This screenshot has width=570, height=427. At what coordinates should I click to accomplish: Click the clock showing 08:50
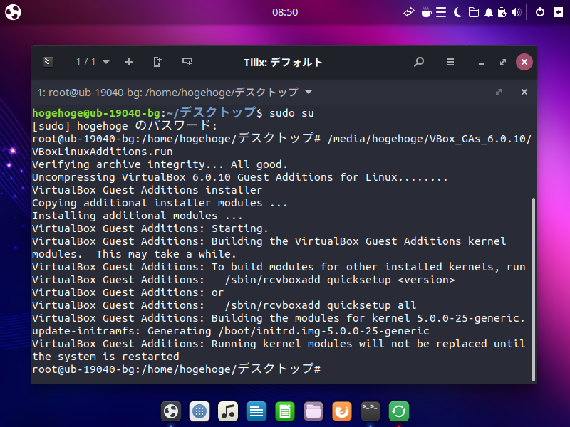pyautogui.click(x=285, y=12)
